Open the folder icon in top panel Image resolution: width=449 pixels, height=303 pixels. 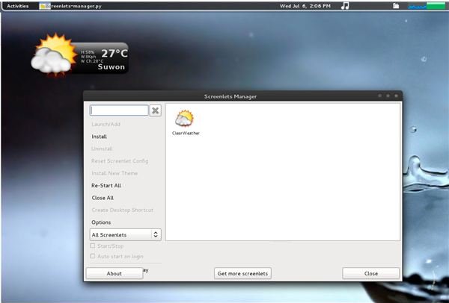click(395, 6)
